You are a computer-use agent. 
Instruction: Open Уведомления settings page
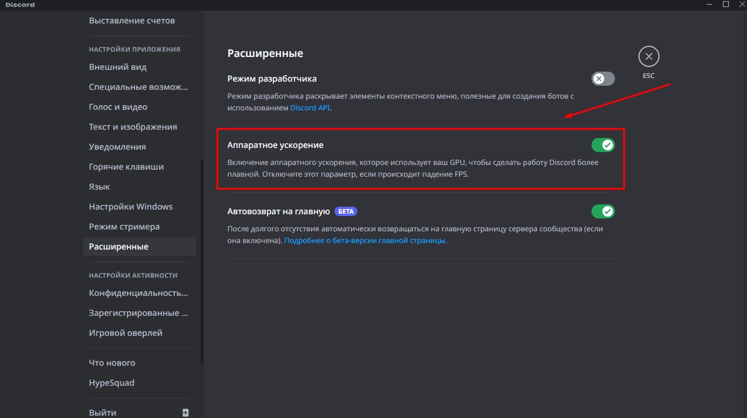[x=117, y=147]
